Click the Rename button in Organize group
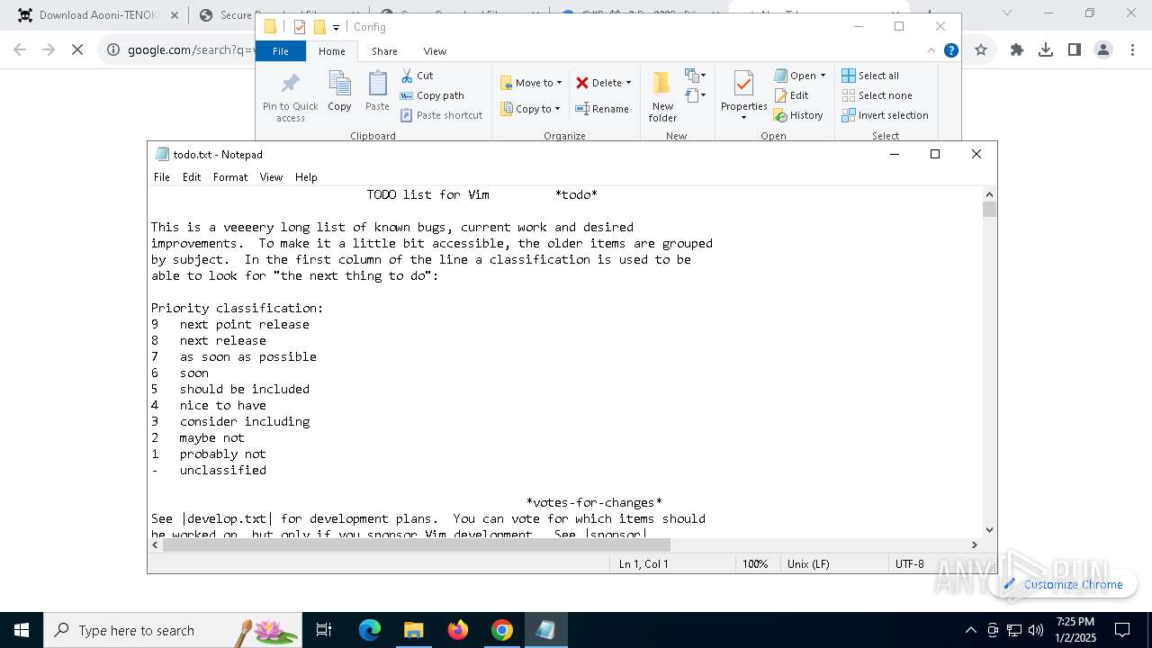This screenshot has height=648, width=1152. pos(602,109)
